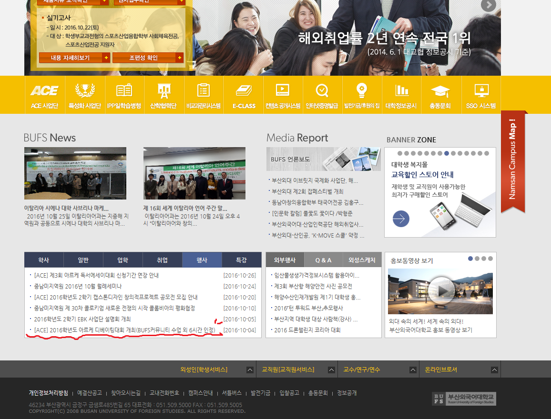551x419 pixels.
Task: Expand the 교직원[교직원서비스] footer menu
Action: [x=330, y=370]
